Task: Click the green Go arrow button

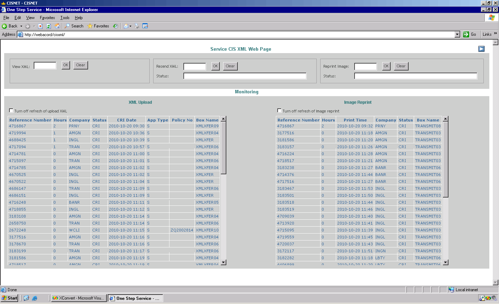Action: pos(466,34)
